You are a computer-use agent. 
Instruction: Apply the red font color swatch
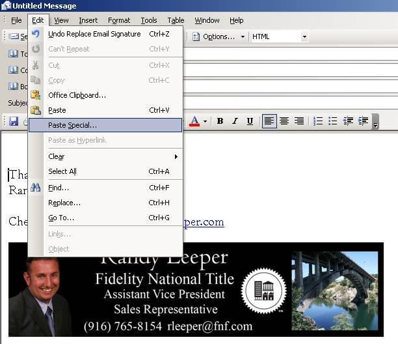[x=194, y=121]
